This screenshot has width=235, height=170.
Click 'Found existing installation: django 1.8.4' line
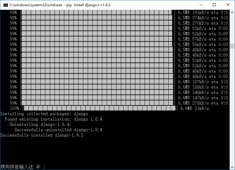pyautogui.click(x=54, y=119)
